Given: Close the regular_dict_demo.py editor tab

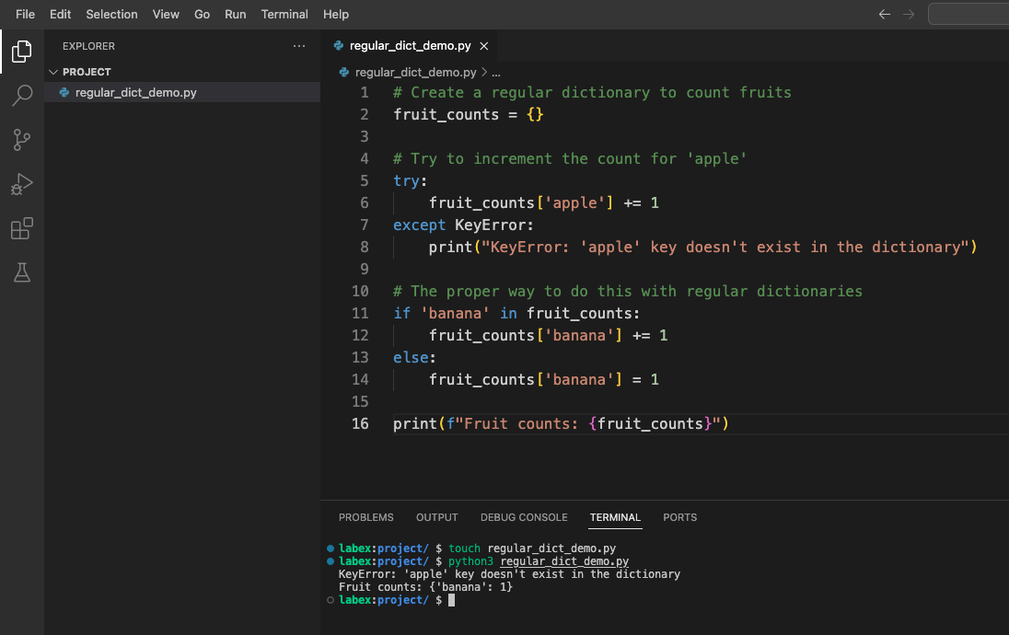Looking at the screenshot, I should [x=484, y=46].
